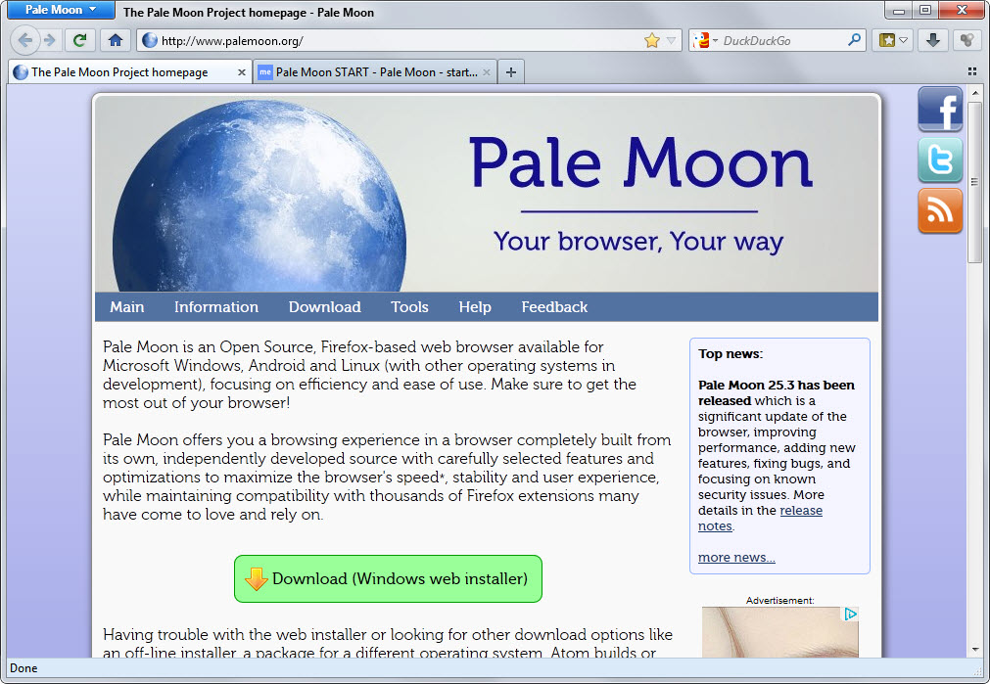Click the site identity globe in the address bar

coord(150,40)
